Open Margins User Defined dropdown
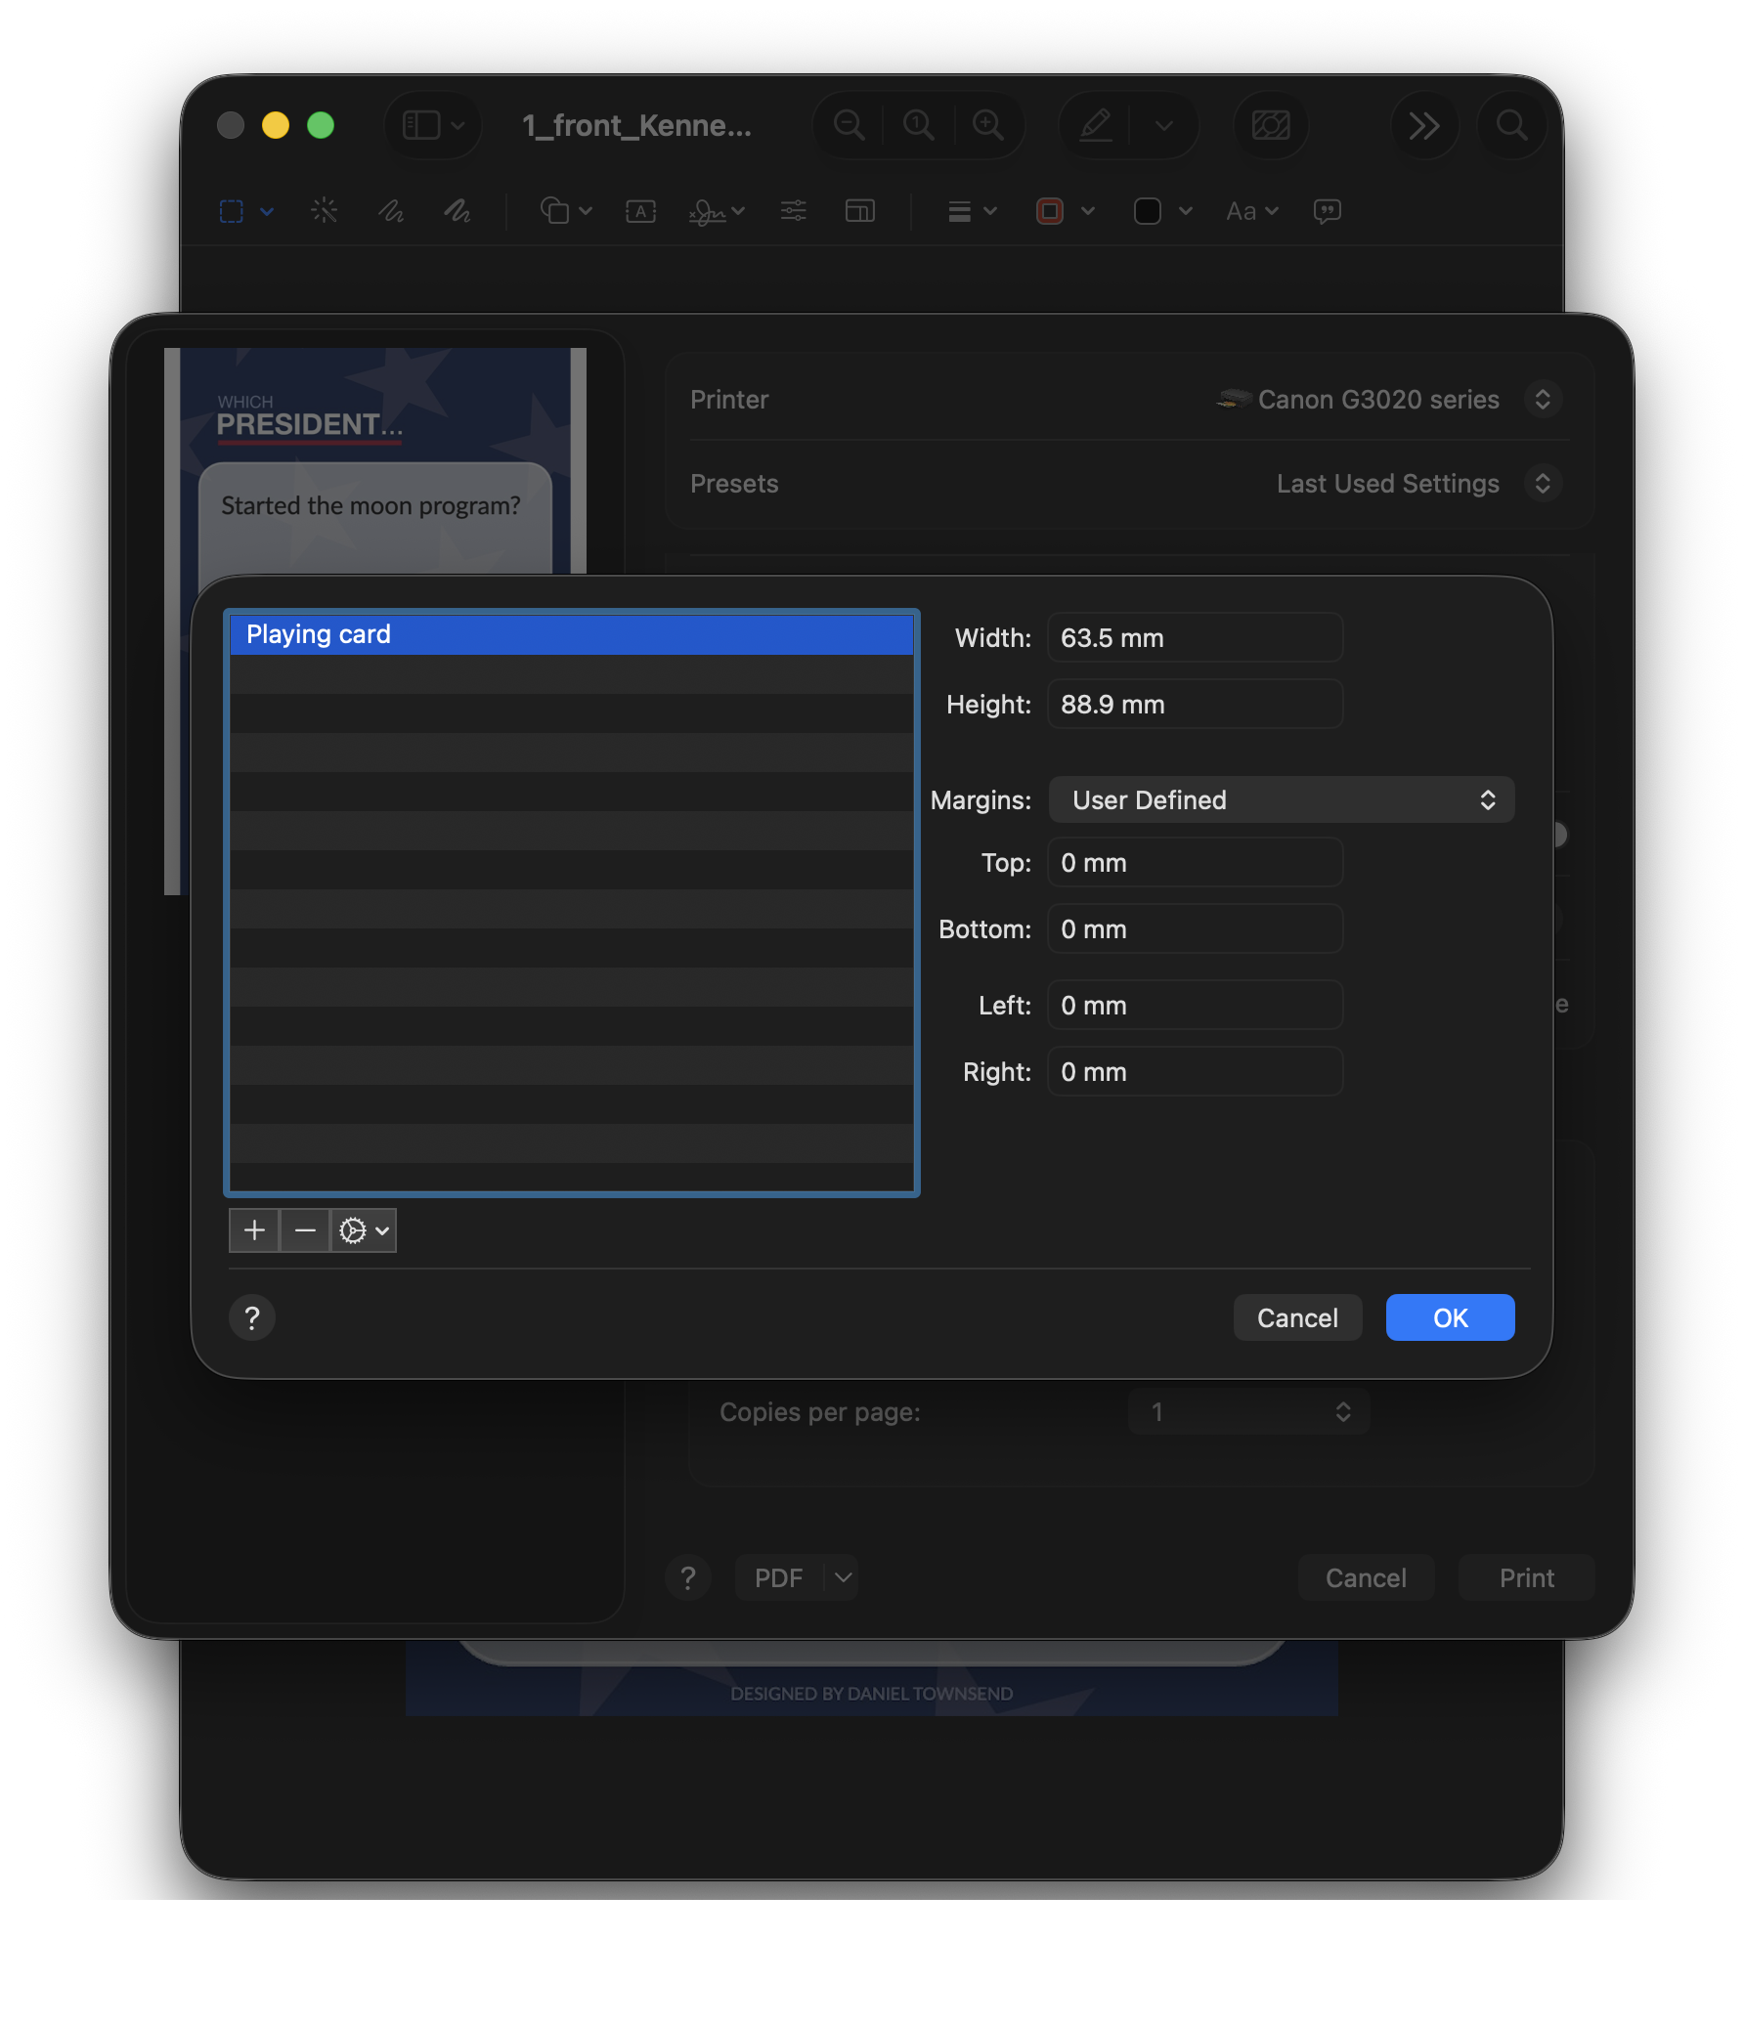1744x2025 pixels. tap(1281, 800)
